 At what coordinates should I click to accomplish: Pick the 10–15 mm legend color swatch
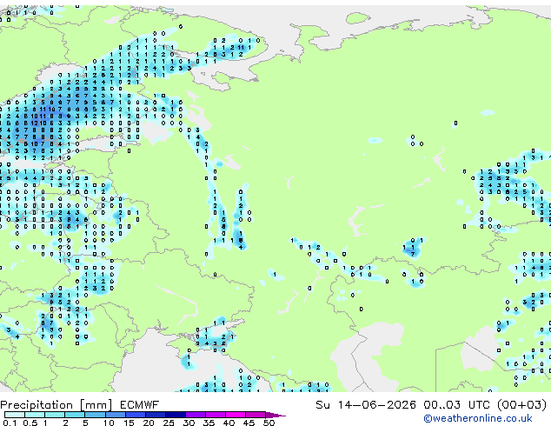point(115,415)
